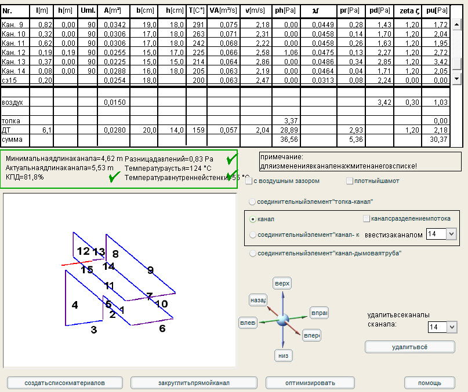Image resolution: width=468 pixels, height=392 pixels.
Task: Click the 'вправо' direction button
Action: click(x=318, y=313)
